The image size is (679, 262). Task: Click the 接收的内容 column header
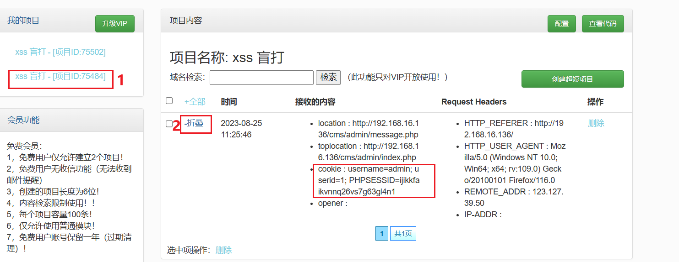click(x=315, y=102)
